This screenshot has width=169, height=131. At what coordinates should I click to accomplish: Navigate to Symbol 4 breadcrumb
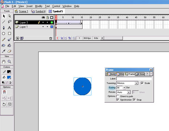[x=38, y=11]
